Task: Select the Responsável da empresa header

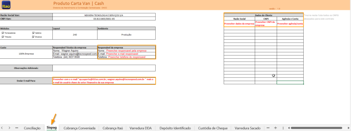Action: pos(126,47)
